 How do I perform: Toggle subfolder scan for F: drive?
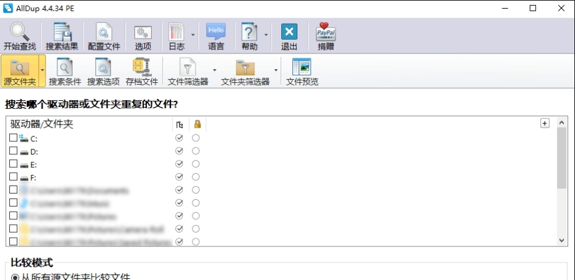(x=179, y=177)
